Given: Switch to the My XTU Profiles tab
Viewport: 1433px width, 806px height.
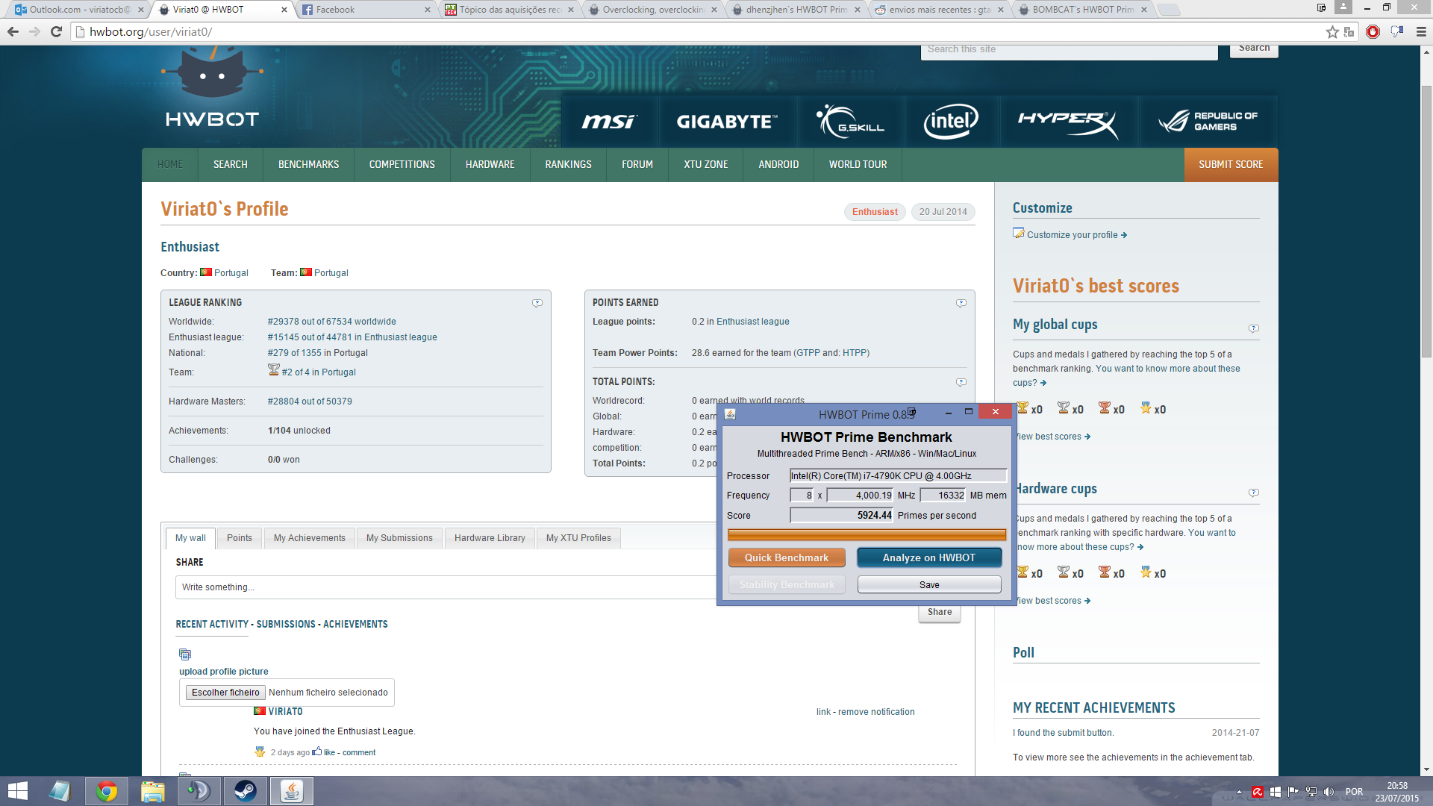Looking at the screenshot, I should pyautogui.click(x=578, y=538).
